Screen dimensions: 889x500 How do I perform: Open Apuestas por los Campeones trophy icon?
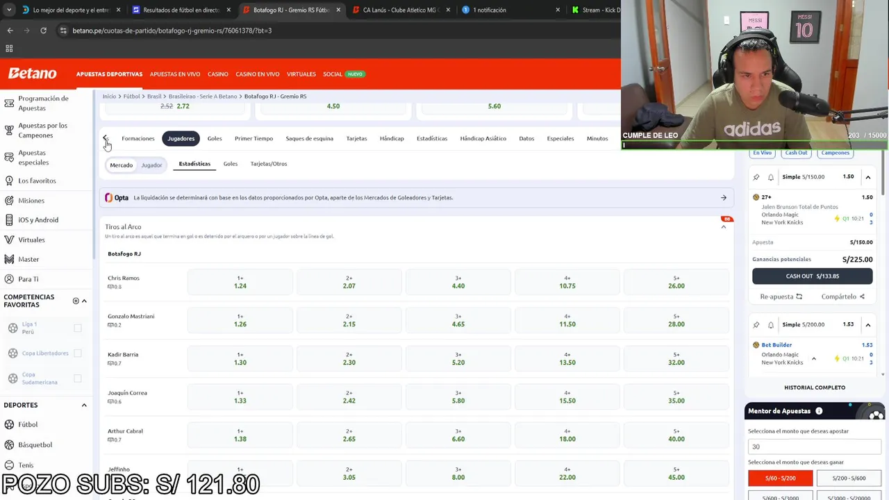click(x=9, y=130)
